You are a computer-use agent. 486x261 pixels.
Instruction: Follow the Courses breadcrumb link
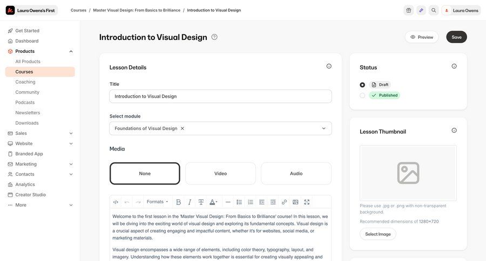[x=78, y=10]
